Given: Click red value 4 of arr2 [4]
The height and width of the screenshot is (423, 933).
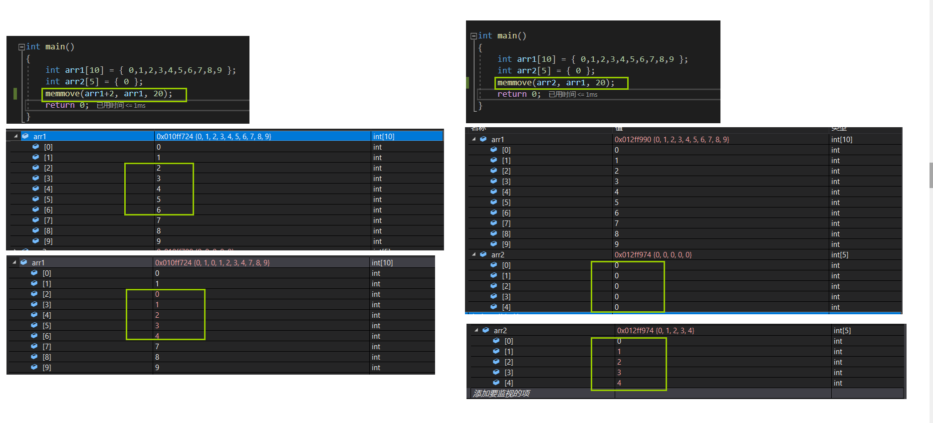Looking at the screenshot, I should pos(619,383).
